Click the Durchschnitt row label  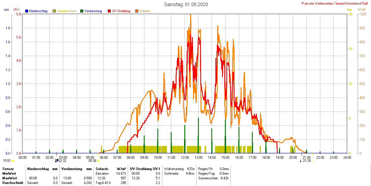click(13, 183)
